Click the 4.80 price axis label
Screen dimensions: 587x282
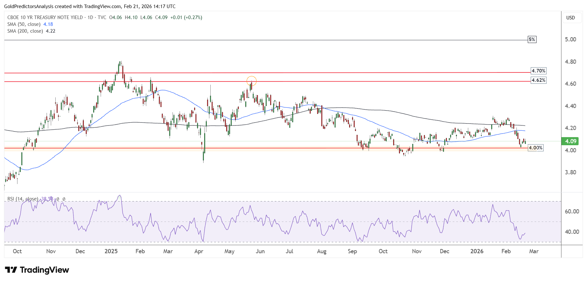[x=570, y=62]
